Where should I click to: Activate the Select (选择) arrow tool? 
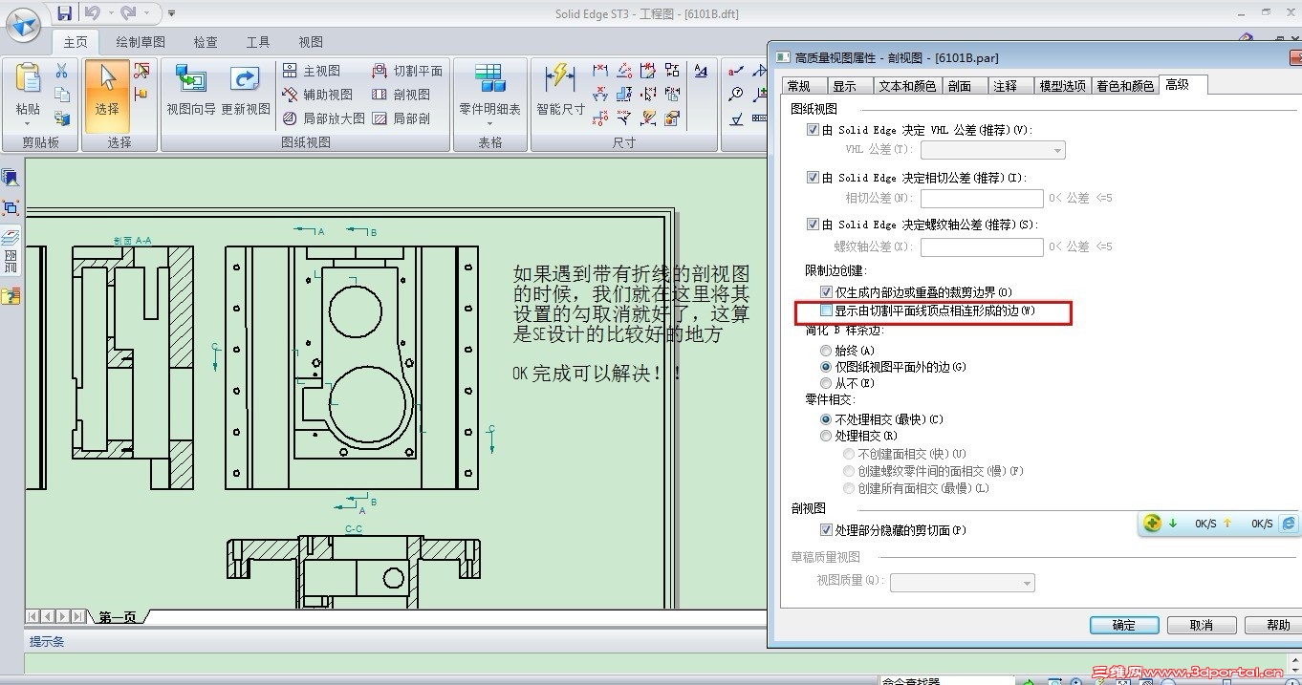click(107, 95)
